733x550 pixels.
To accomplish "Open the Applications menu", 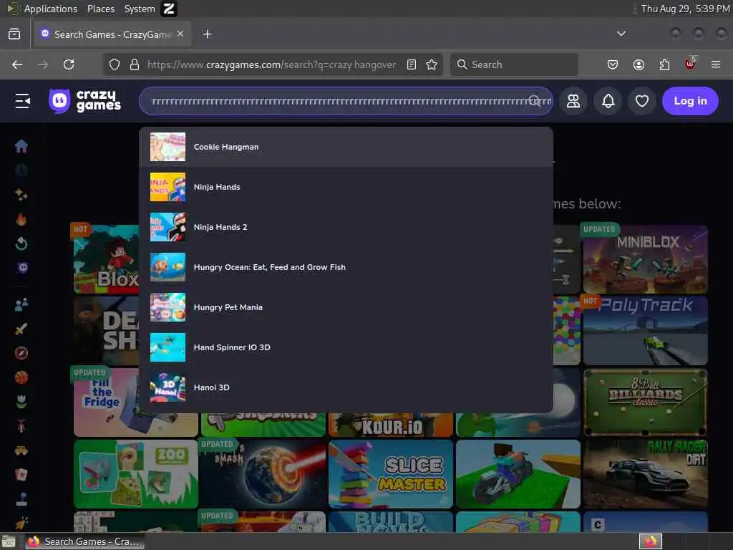I will 51,9.
